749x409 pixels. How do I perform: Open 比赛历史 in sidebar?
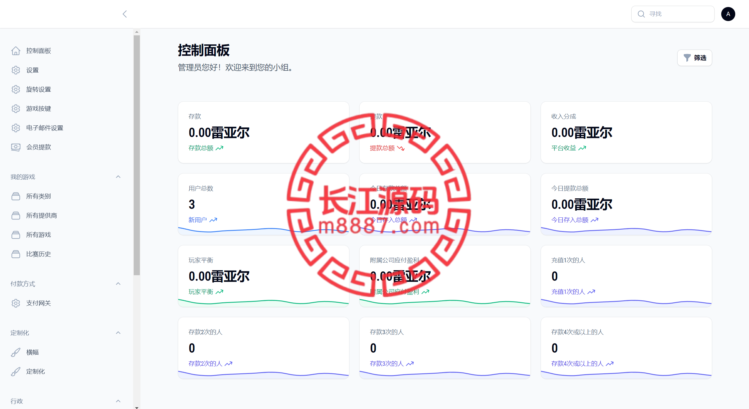(x=39, y=254)
